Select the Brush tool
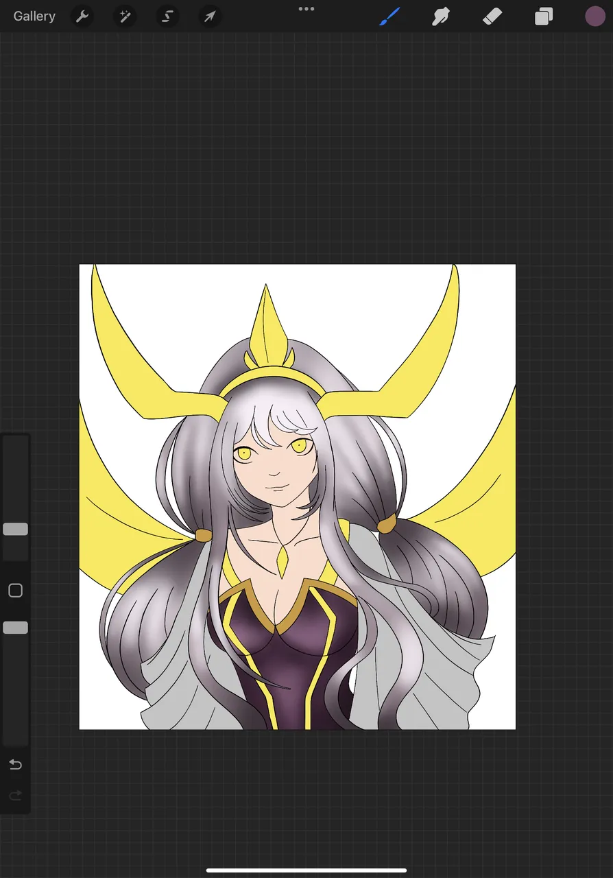The height and width of the screenshot is (878, 613). tap(389, 16)
